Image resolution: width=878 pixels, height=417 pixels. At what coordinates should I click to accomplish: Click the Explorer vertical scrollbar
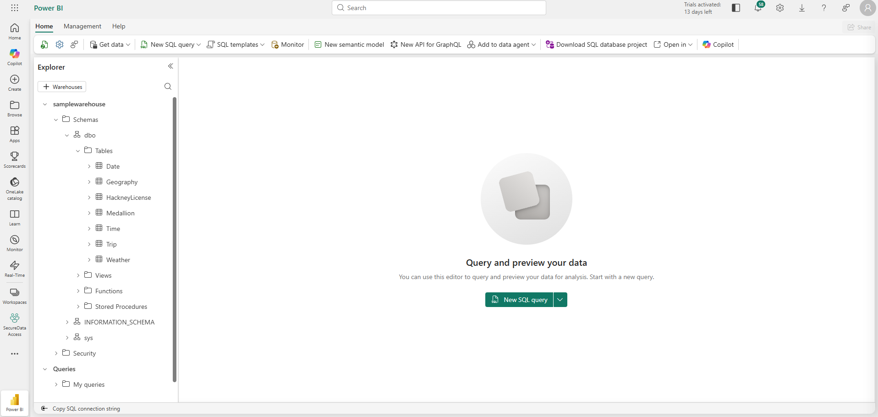click(175, 239)
